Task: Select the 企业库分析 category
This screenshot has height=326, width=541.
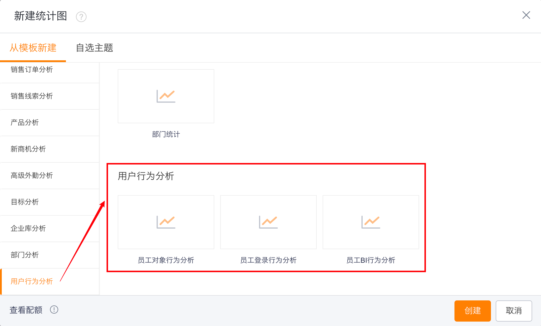Action: click(28, 228)
